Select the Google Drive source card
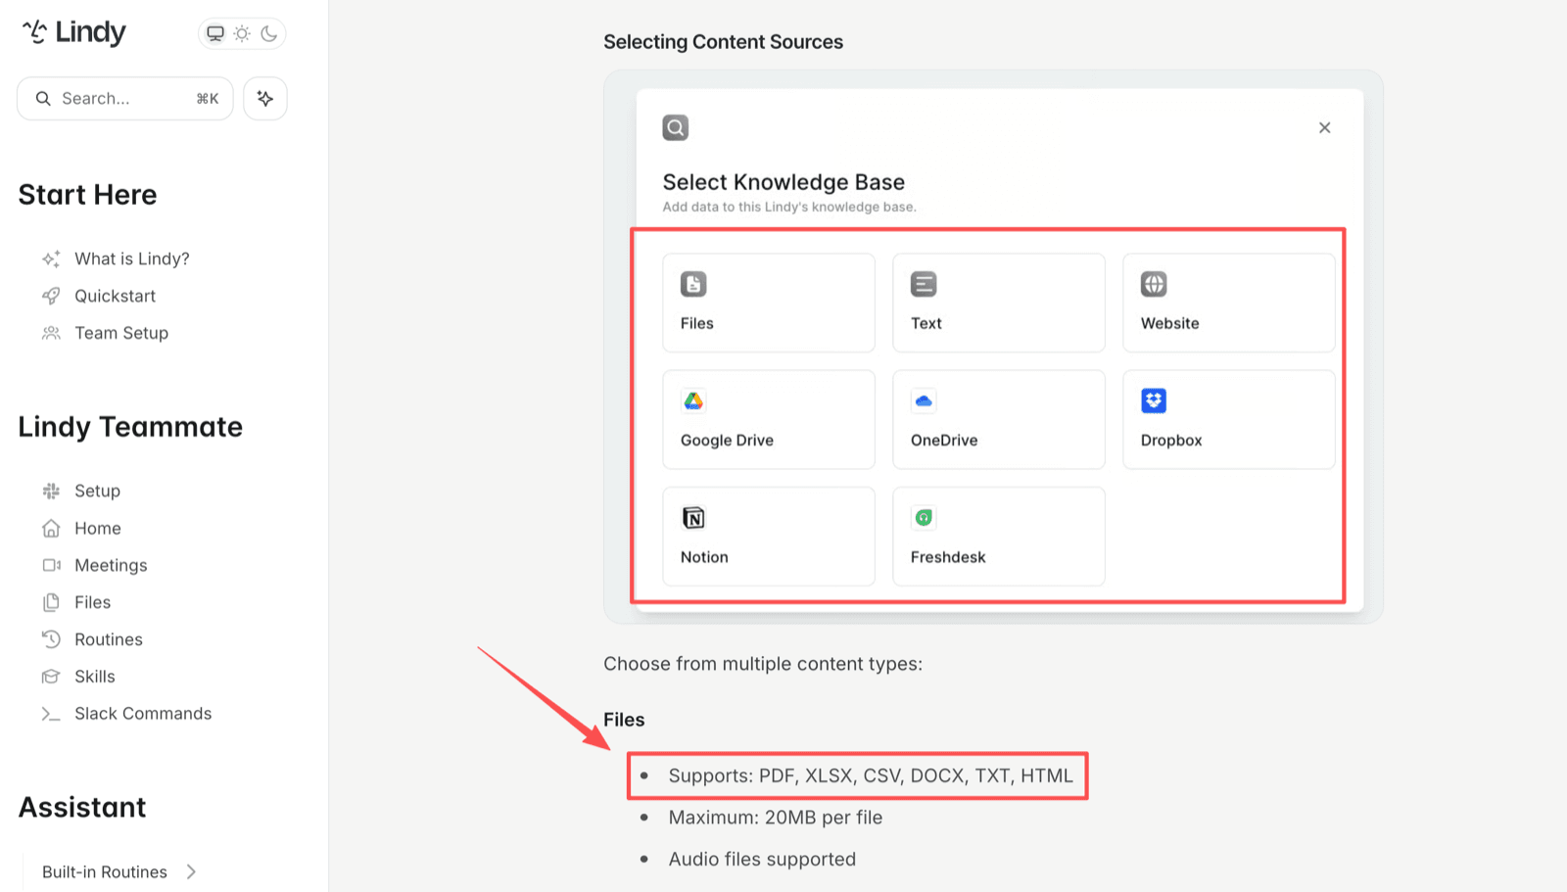The width and height of the screenshot is (1567, 892). [x=769, y=419]
